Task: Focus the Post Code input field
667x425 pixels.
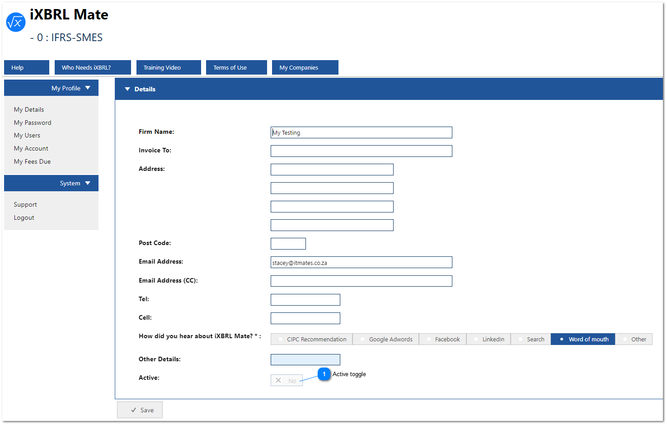Action: pyautogui.click(x=288, y=244)
